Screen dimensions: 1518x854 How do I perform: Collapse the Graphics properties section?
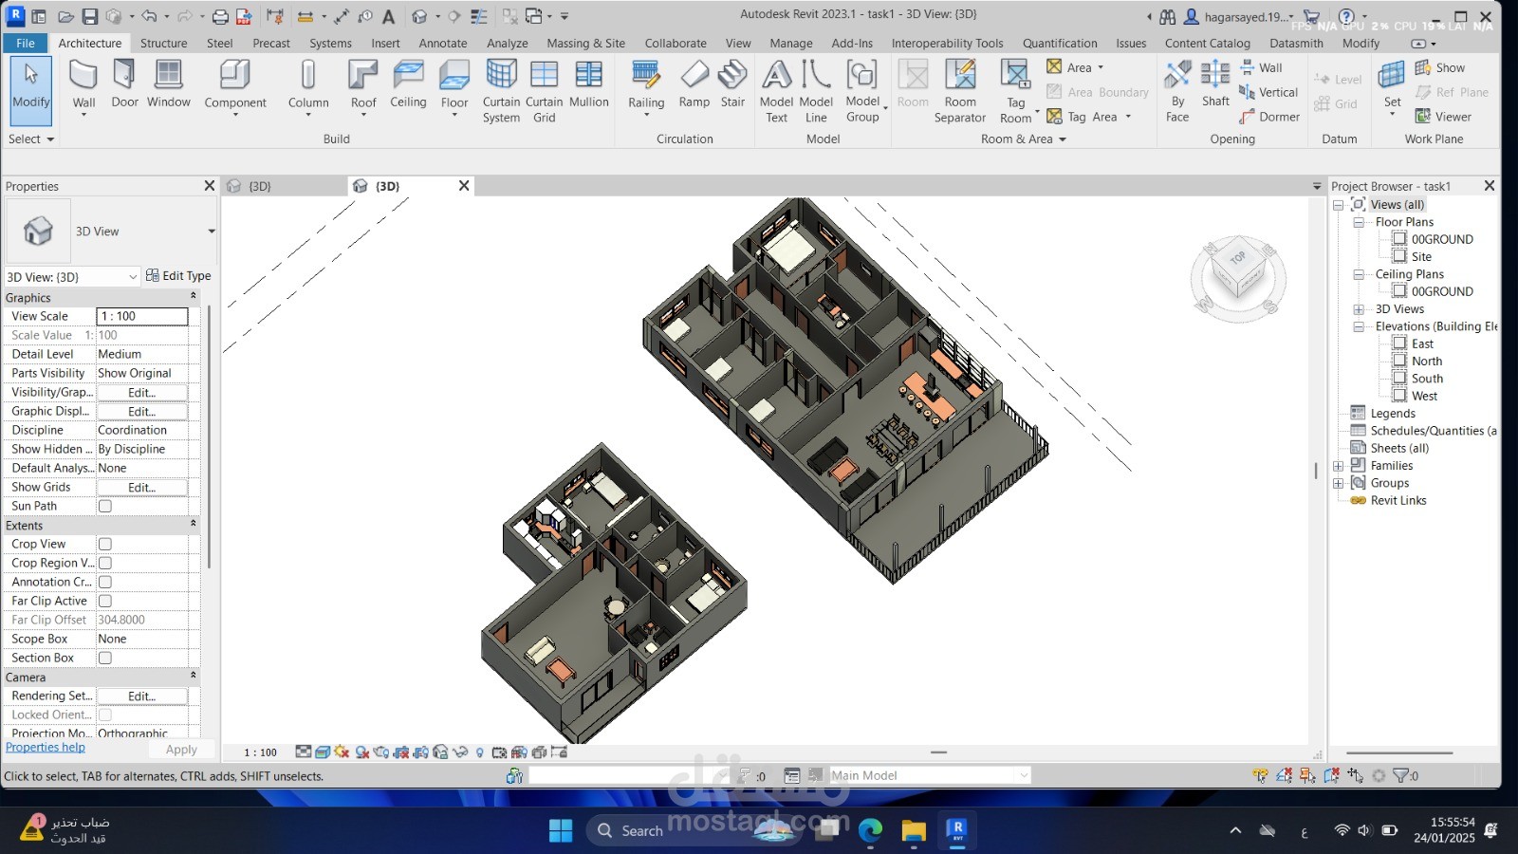pos(194,297)
